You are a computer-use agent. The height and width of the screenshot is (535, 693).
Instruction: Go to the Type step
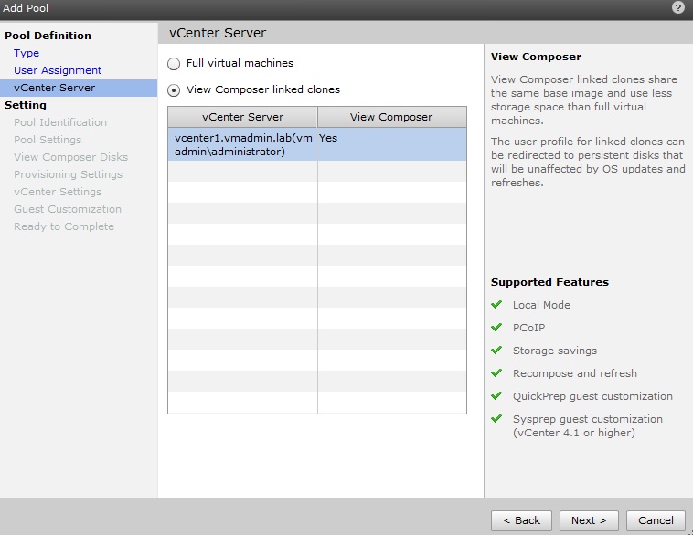click(x=27, y=53)
